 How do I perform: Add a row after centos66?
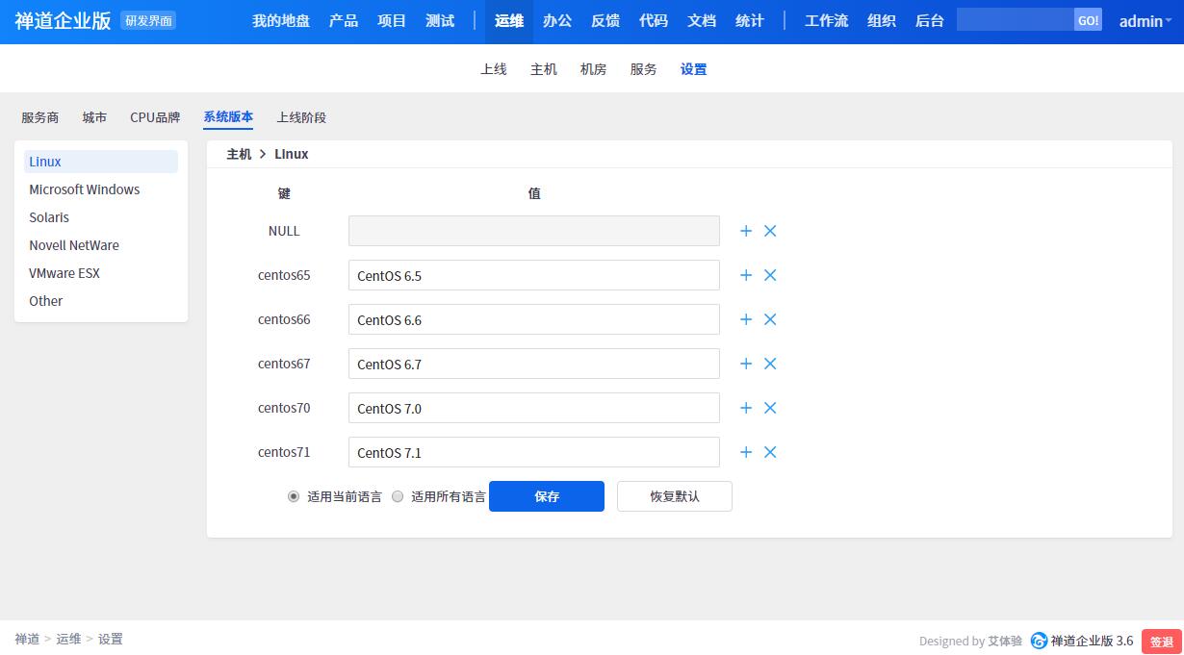(746, 319)
